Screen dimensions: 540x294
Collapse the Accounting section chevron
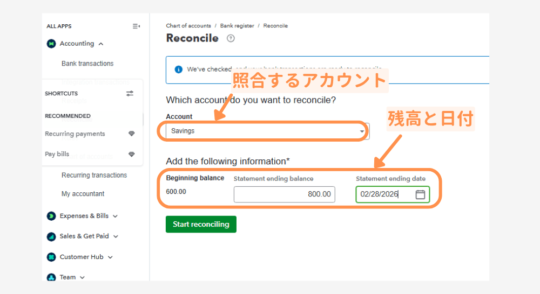tap(101, 44)
